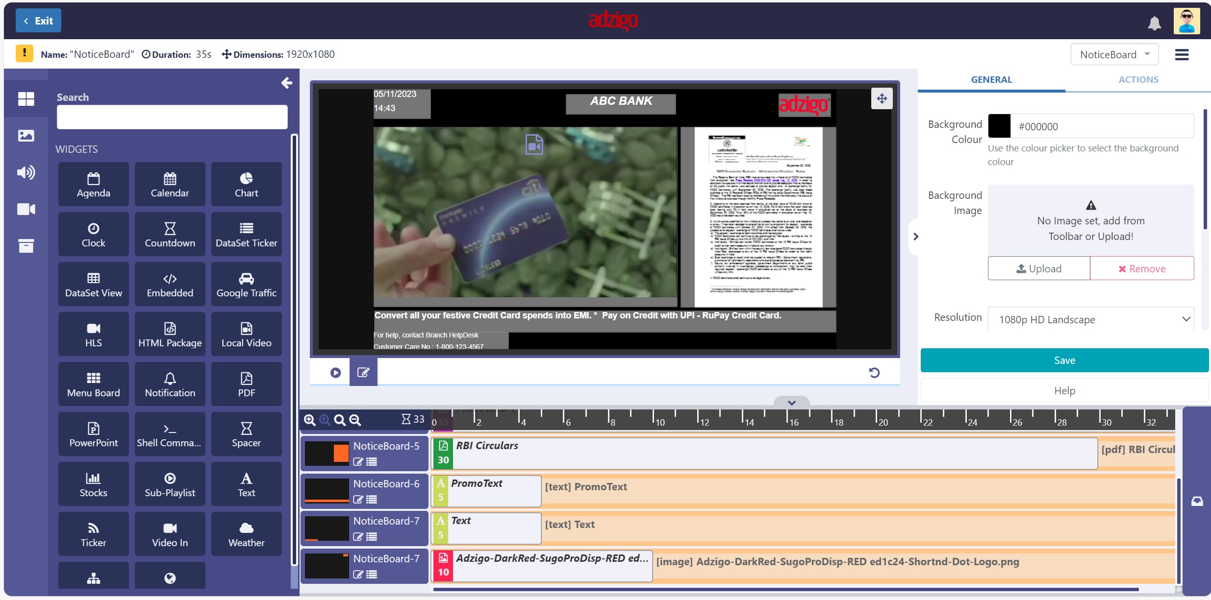Image resolution: width=1211 pixels, height=600 pixels.
Task: Add the HLS widget
Action: coord(93,334)
